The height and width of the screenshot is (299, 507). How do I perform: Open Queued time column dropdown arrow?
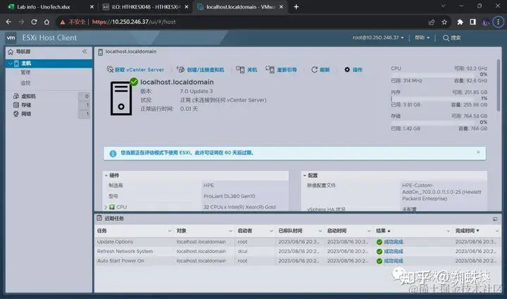[x=320, y=231]
